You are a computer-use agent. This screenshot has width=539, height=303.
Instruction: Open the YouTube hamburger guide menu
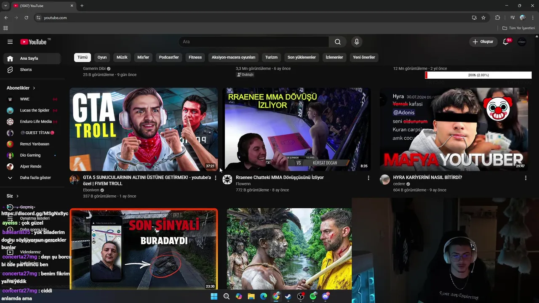tap(10, 42)
